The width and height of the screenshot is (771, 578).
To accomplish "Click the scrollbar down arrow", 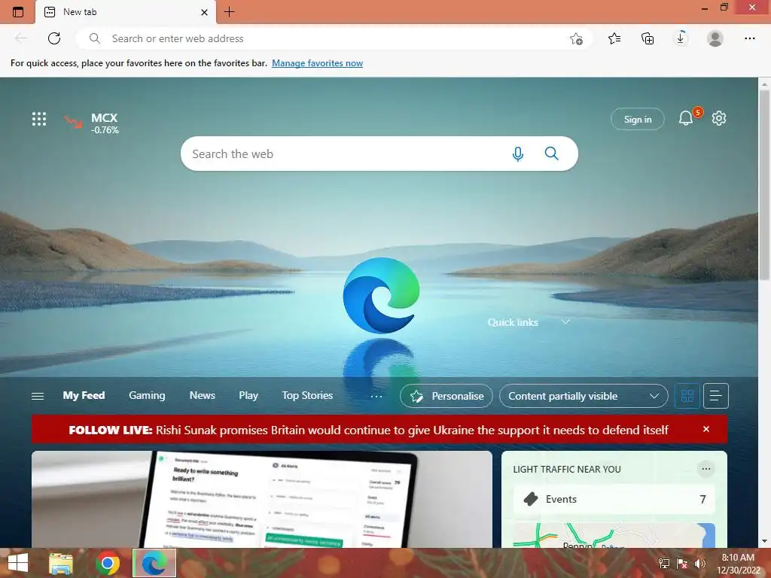I will click(x=764, y=541).
